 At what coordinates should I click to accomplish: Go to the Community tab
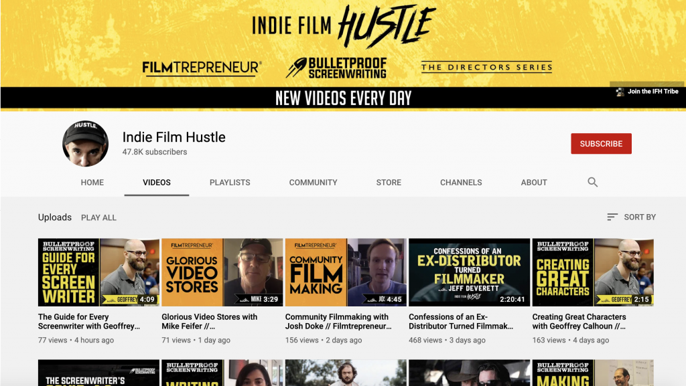pos(314,183)
